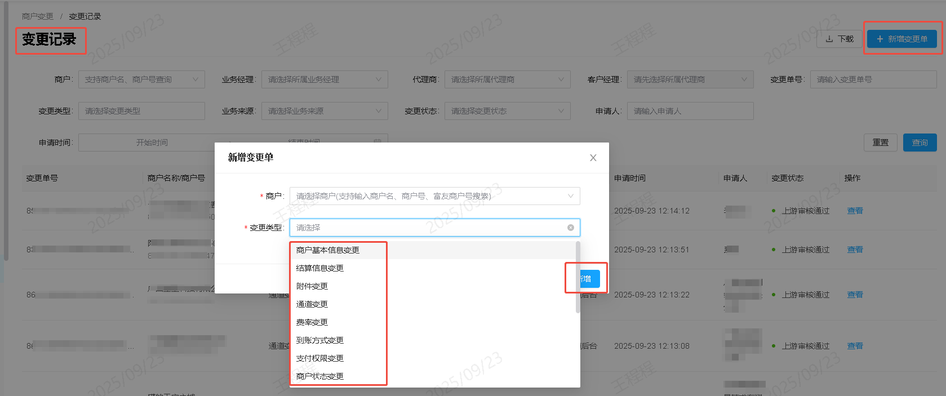Open the 业务经理 filter dropdown
The height and width of the screenshot is (396, 946).
324,79
